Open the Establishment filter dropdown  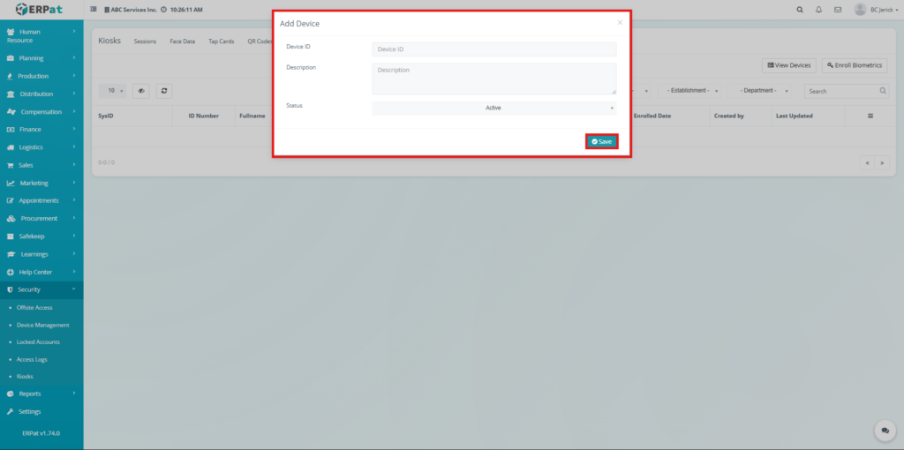pyautogui.click(x=689, y=91)
